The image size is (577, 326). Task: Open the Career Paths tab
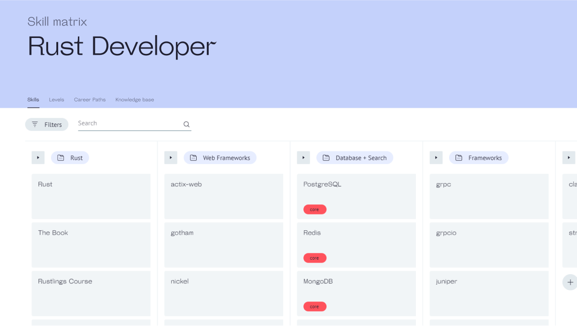90,100
